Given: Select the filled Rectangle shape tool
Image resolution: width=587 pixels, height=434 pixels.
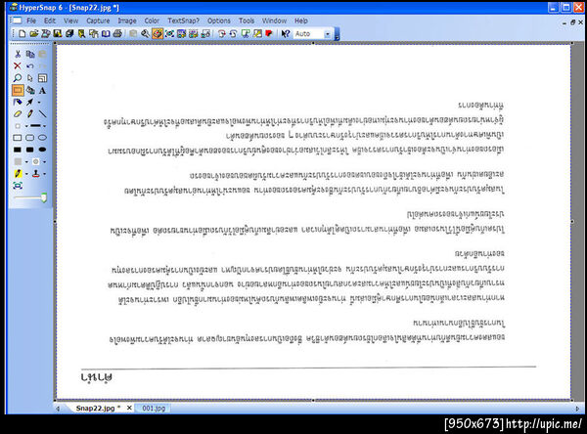Looking at the screenshot, I should 18,150.
